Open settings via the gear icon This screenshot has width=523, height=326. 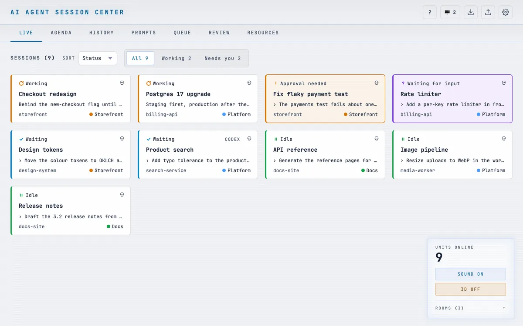pyautogui.click(x=506, y=12)
